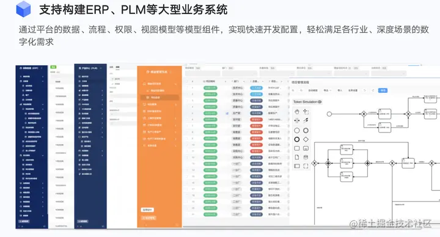Click the light blue tag in table row 1
The width and height of the screenshot is (440, 237).
tap(256, 88)
